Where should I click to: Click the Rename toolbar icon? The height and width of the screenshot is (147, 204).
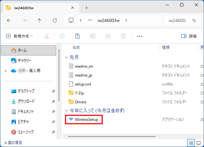92,36
